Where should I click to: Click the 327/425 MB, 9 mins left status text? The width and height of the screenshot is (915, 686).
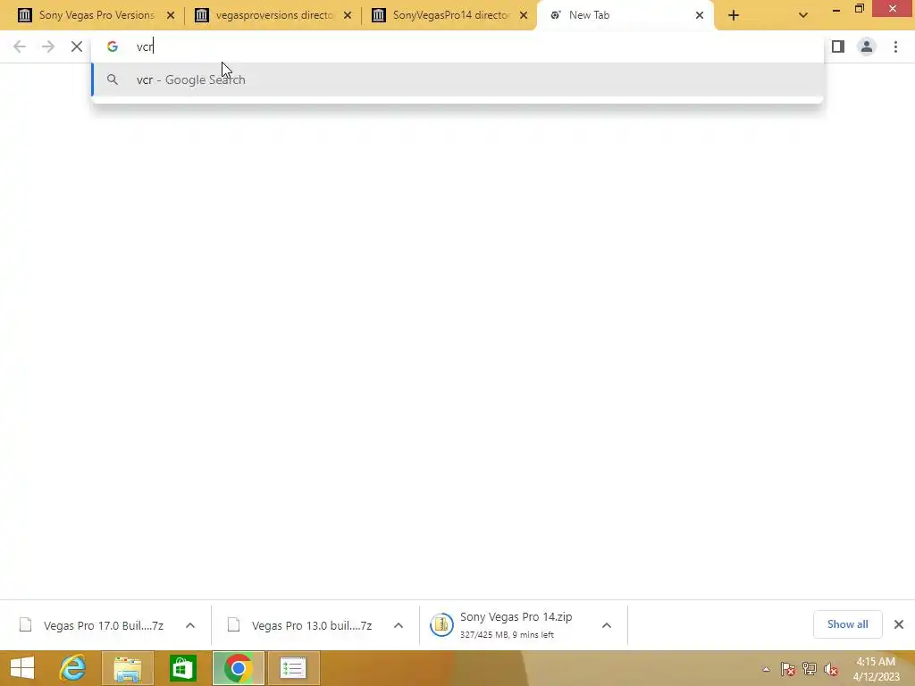click(x=507, y=635)
